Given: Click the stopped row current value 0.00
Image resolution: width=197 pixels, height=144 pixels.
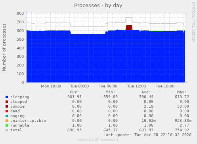Looking at the screenshot, I should point(77,102).
